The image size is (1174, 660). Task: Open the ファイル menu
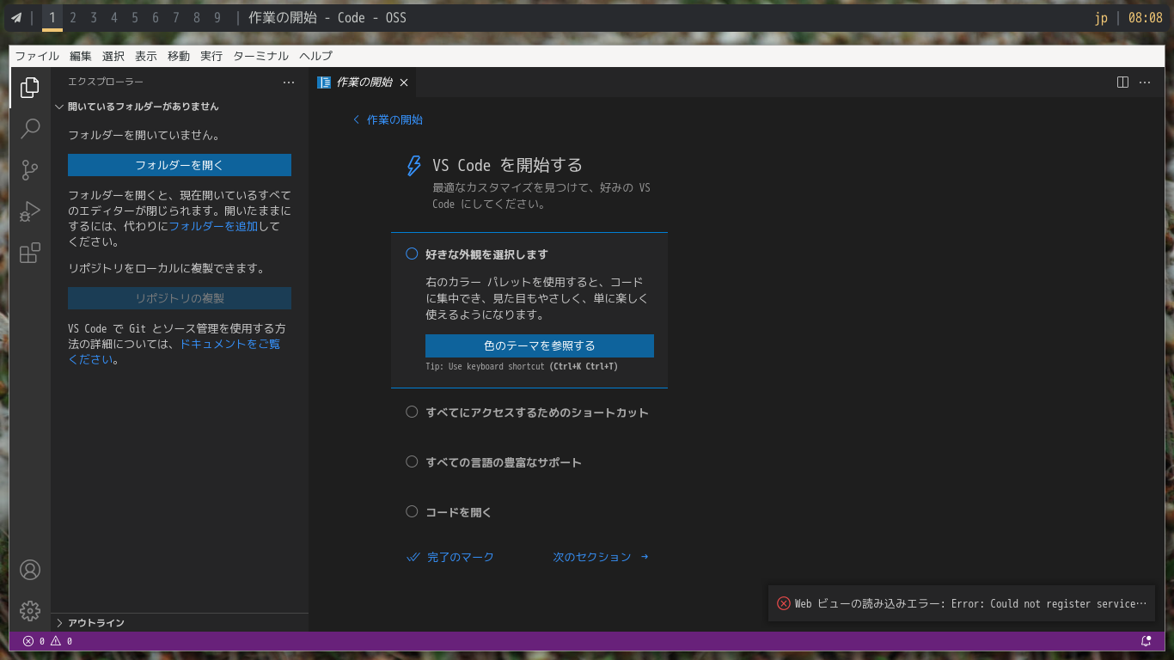point(37,56)
